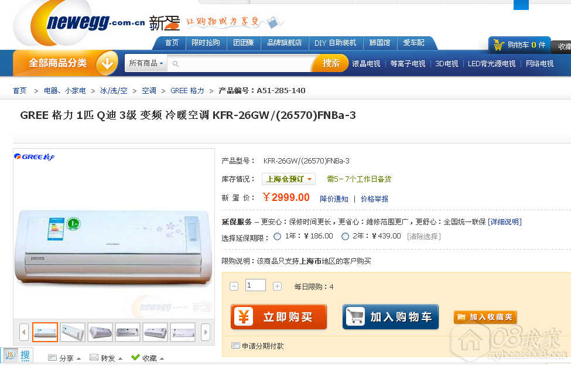Show next product thumbnails with right arrow
This screenshot has width=571, height=365.
click(205, 332)
